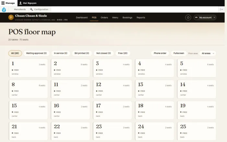Open table 21 card
227x142 pixels.
click(28, 131)
